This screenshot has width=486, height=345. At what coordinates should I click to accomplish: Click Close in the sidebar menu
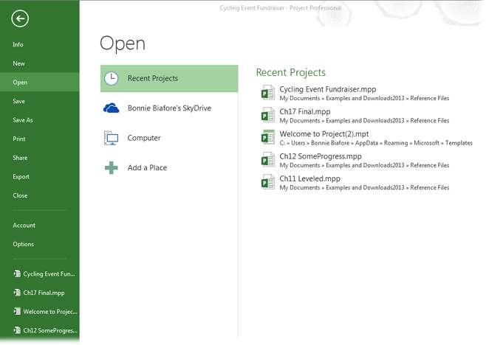(x=20, y=195)
